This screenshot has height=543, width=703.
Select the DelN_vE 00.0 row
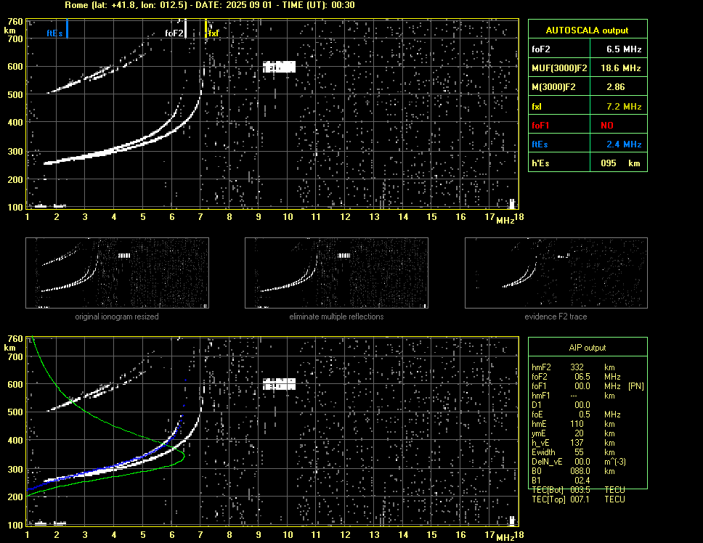579,461
